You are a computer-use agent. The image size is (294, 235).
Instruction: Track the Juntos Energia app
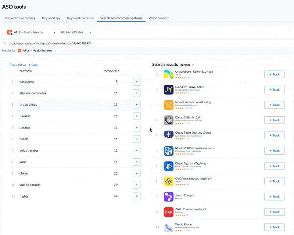[274, 196]
